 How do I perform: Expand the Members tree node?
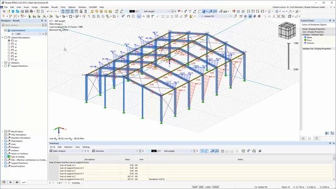(x=3, y=63)
